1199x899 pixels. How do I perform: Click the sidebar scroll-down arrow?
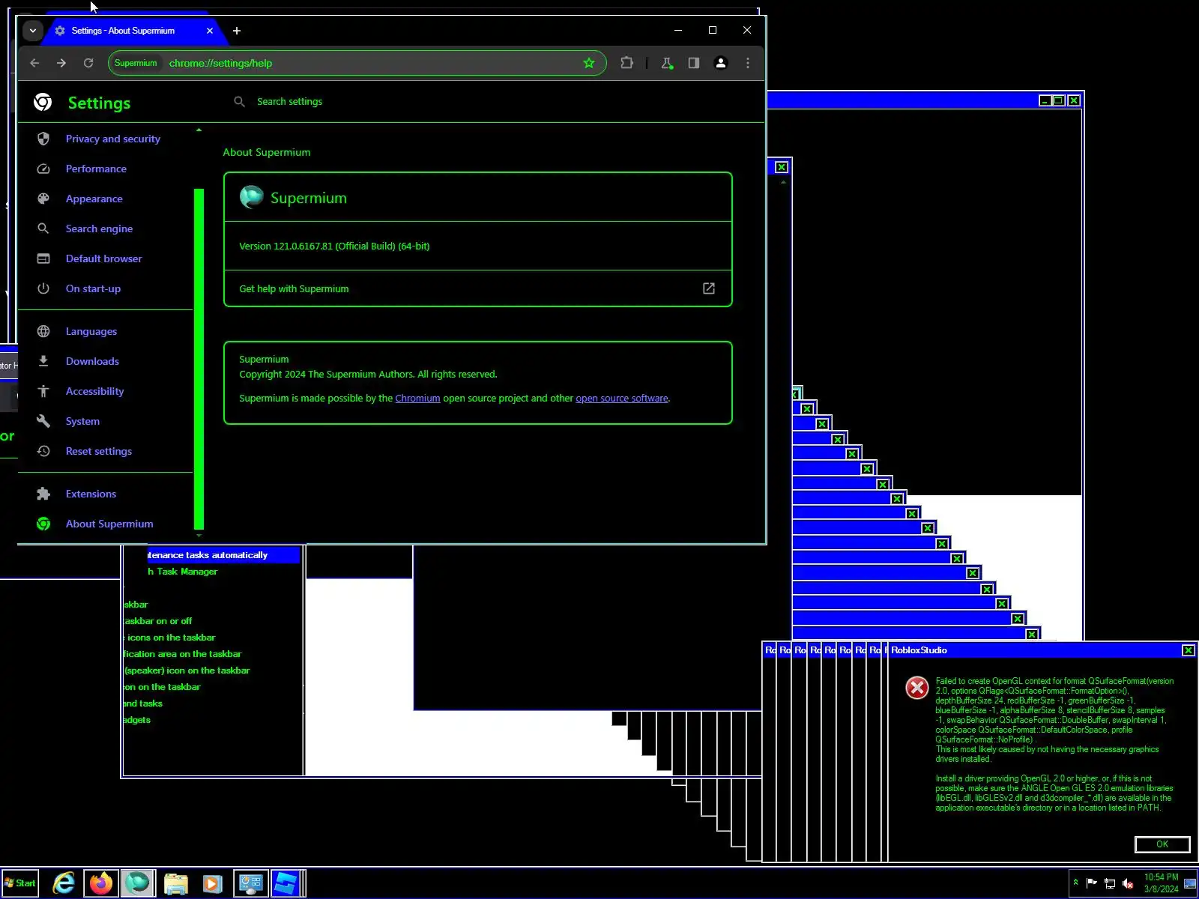pyautogui.click(x=199, y=535)
